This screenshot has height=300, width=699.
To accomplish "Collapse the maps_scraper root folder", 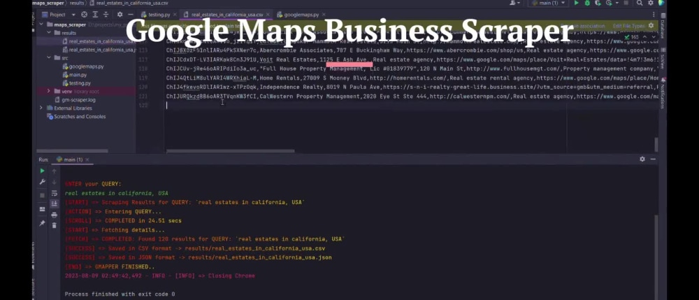I will click(x=41, y=24).
